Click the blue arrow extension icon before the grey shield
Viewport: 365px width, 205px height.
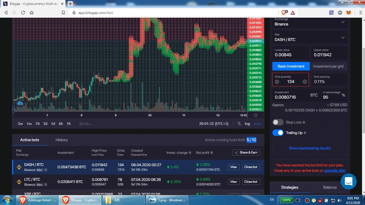pyautogui.click(x=331, y=13)
